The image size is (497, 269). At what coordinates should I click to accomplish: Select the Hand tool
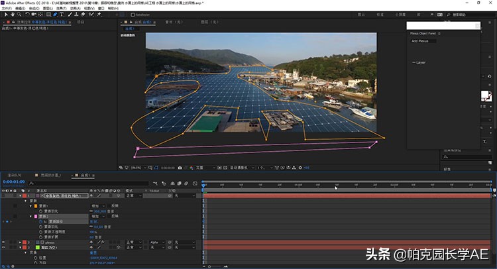pos(11,14)
